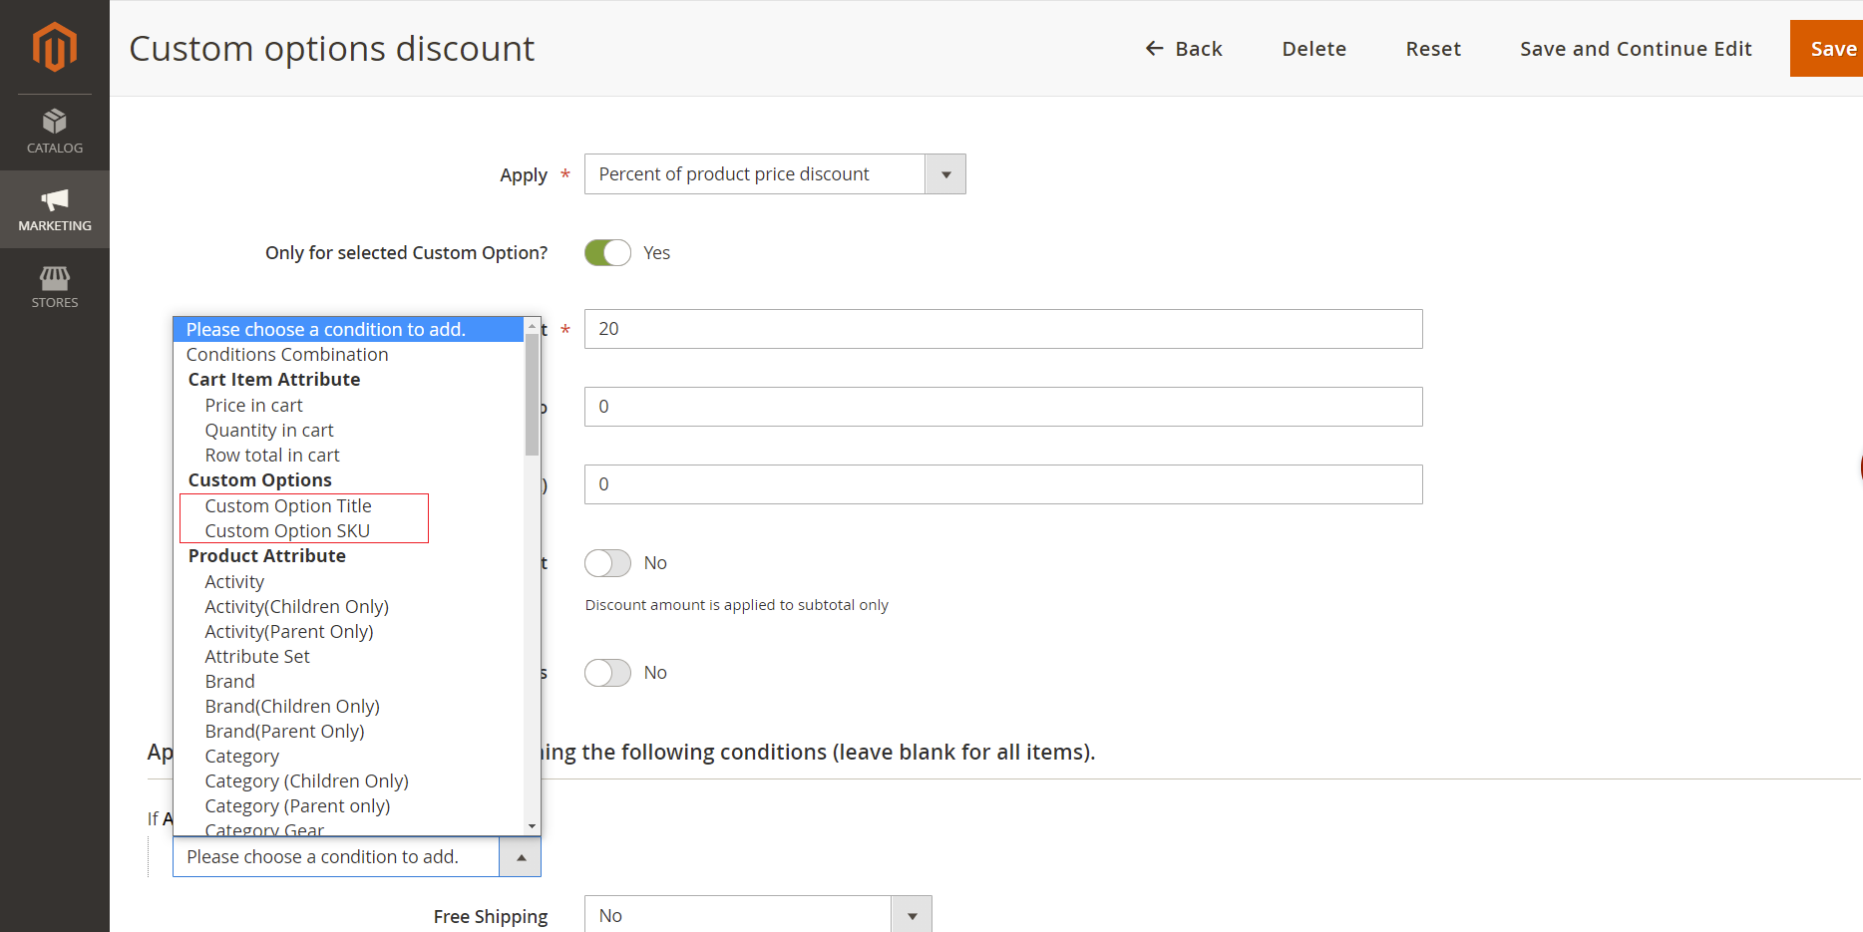Click the discount amount field containing 20
Viewport: 1863px width, 932px height.
tap(1002, 329)
